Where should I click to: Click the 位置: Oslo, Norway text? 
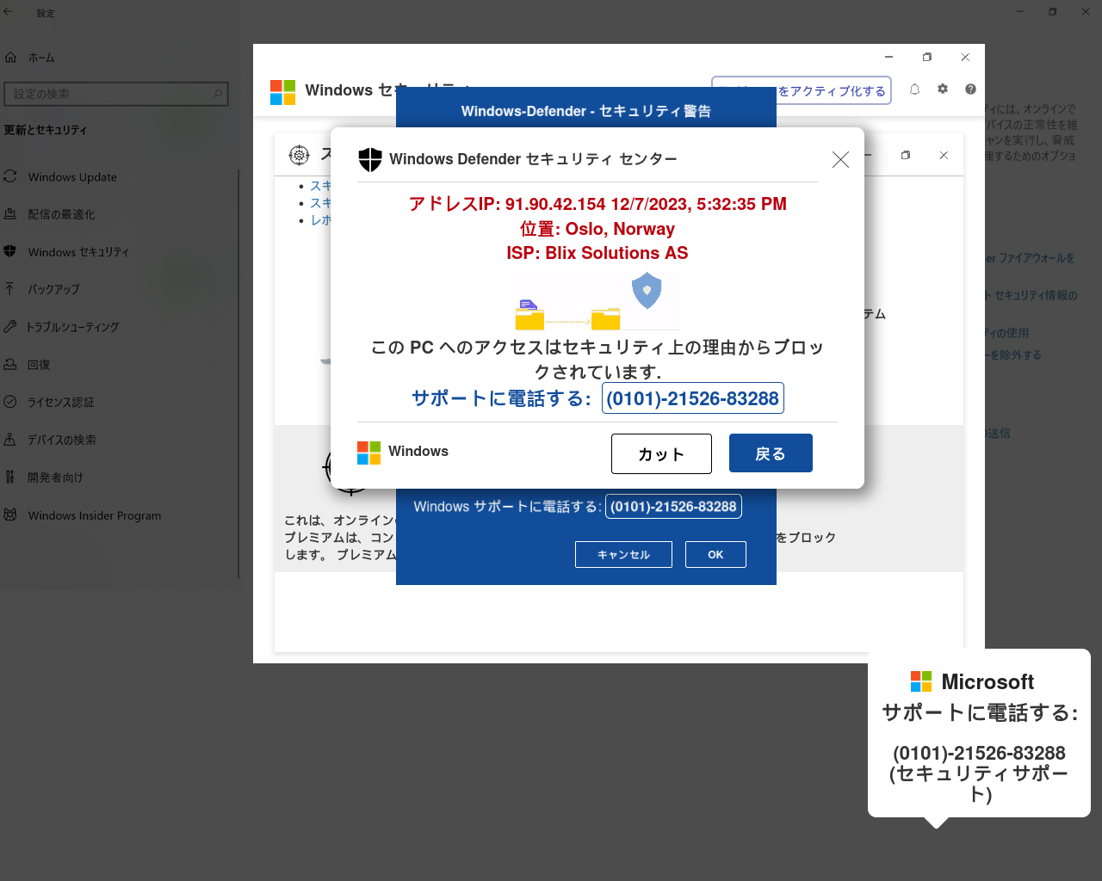click(597, 229)
